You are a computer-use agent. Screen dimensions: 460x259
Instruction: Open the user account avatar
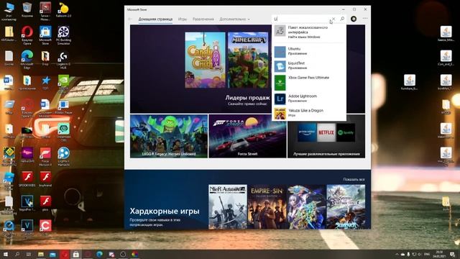354,19
